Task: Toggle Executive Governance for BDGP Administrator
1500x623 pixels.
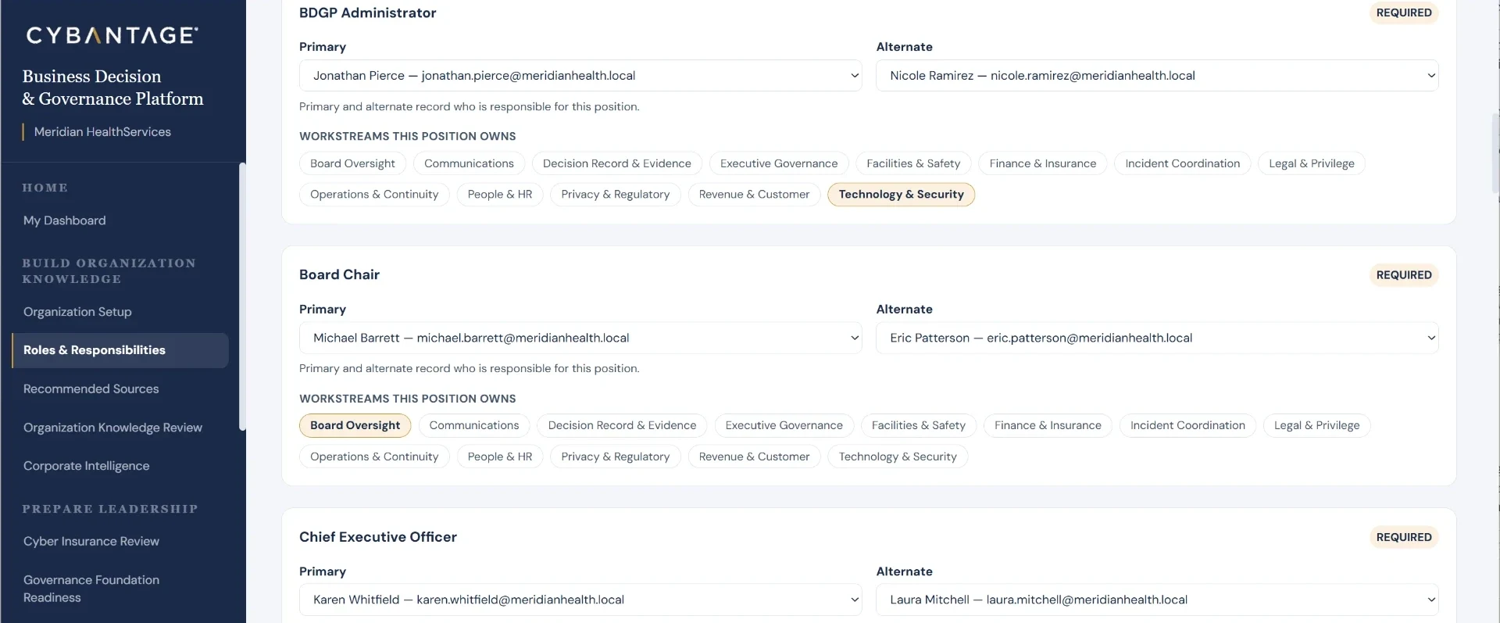Action: click(x=779, y=163)
